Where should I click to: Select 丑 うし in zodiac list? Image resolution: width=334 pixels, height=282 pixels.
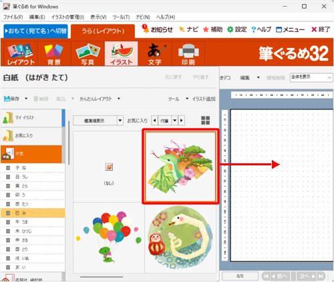tap(33, 177)
